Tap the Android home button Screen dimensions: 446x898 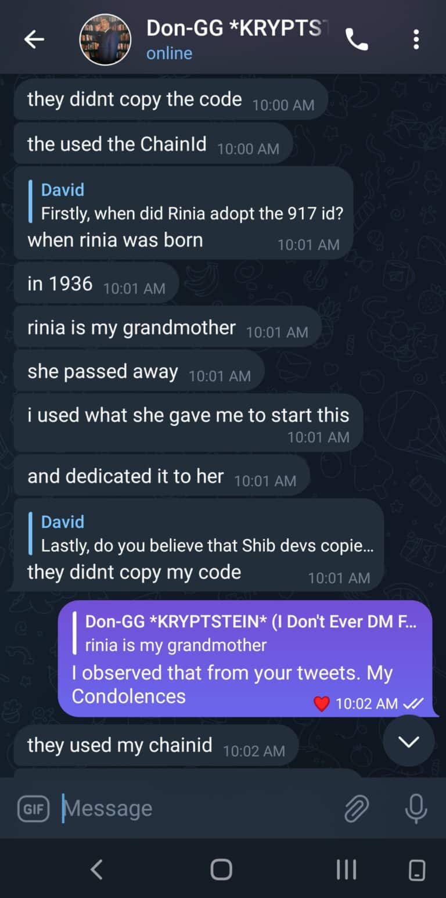(x=221, y=869)
